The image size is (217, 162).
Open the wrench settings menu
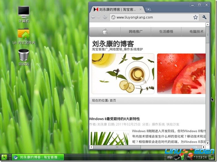[204, 17]
